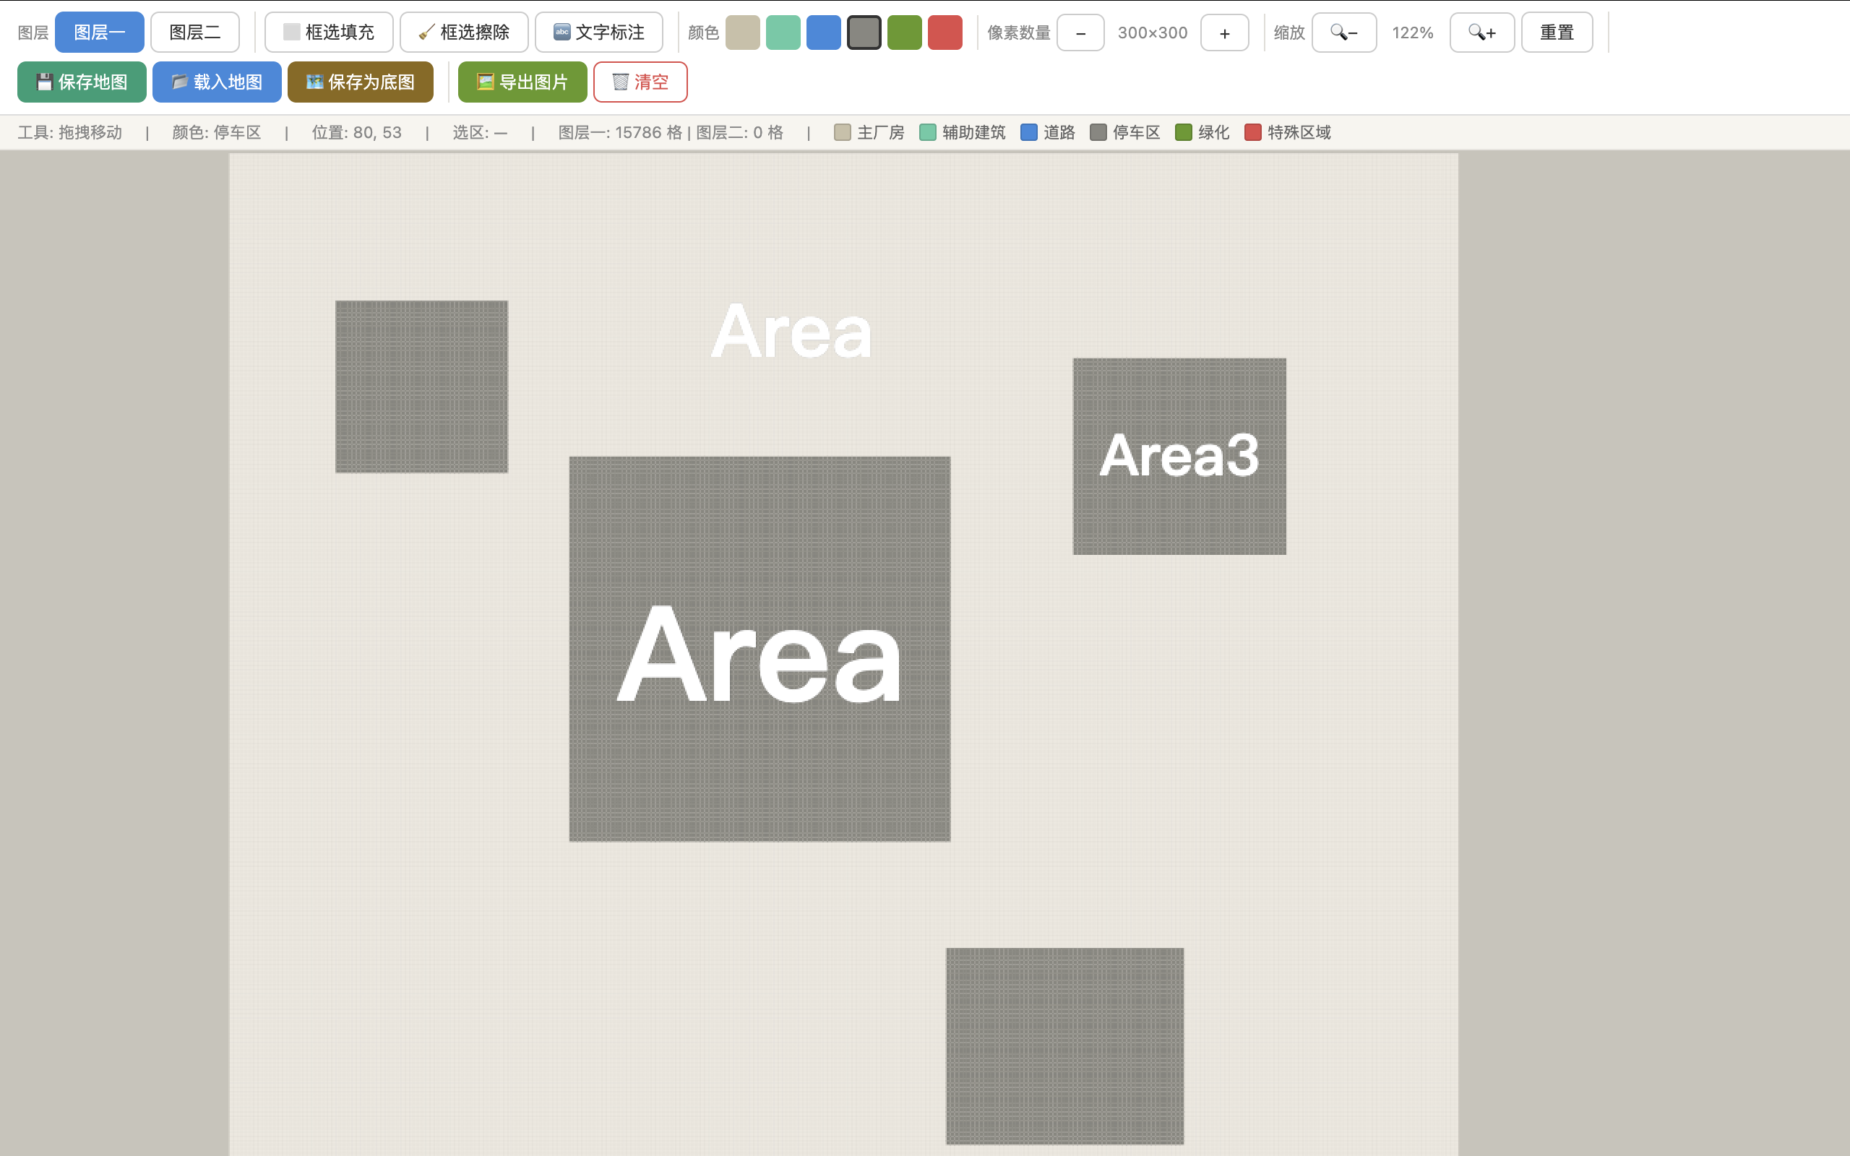Screen dimensions: 1850x1156
Task: Click the 122% zoom level value
Action: click(x=1413, y=33)
